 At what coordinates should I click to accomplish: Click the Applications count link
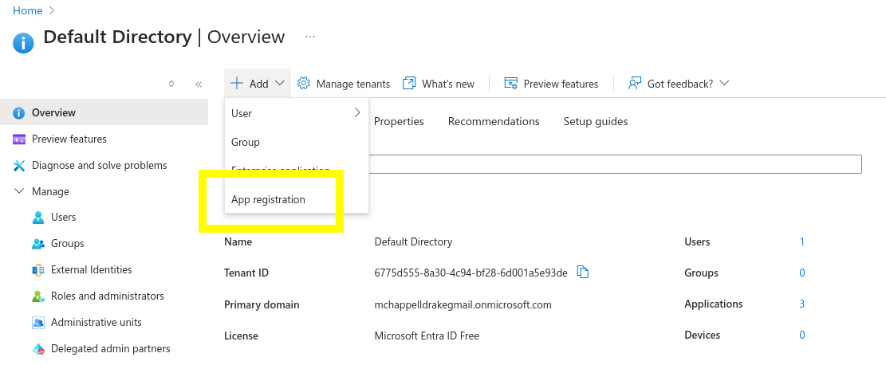[801, 304]
